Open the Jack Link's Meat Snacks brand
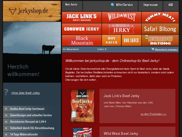This screenshot has width=182, height=137. click(x=82, y=17)
